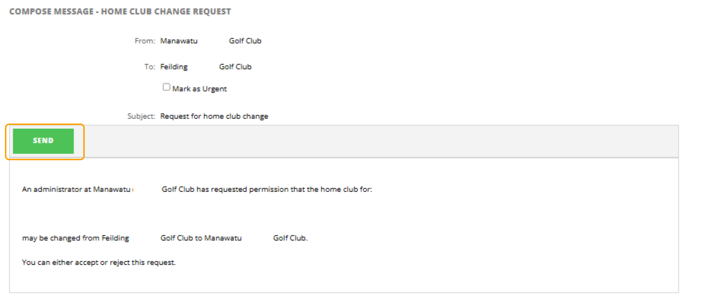
Task: Click the 'Mark as Urgent' label text
Action: (199, 89)
